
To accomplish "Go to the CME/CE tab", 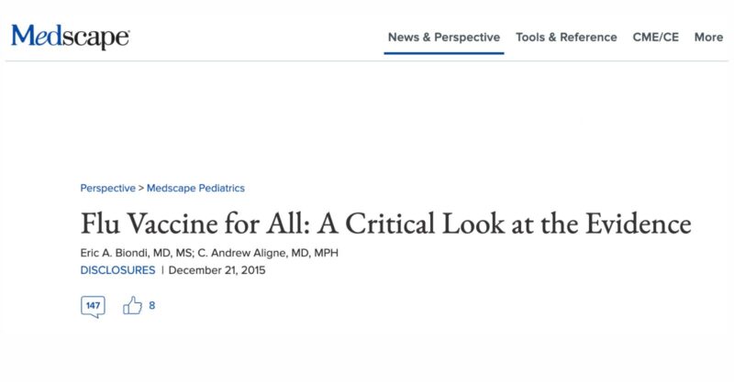I will (655, 38).
